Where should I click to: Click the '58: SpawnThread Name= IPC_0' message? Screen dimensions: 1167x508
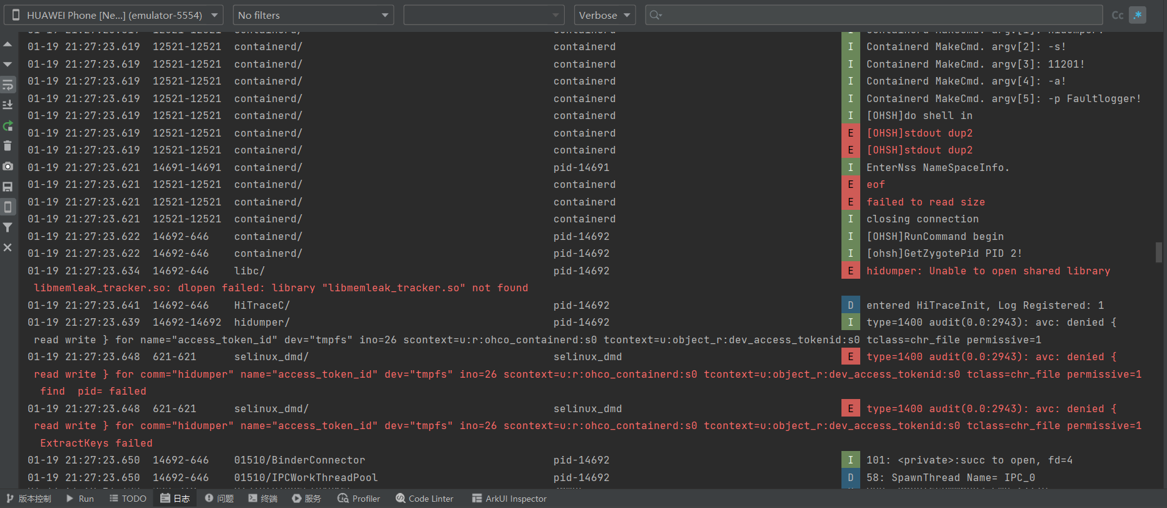tap(950, 477)
